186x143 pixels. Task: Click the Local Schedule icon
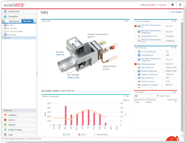[x=139, y=51]
